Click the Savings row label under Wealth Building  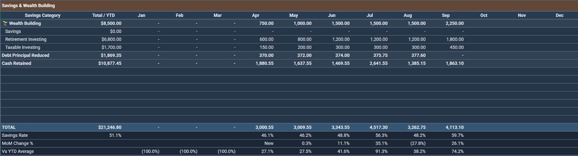pyautogui.click(x=13, y=31)
